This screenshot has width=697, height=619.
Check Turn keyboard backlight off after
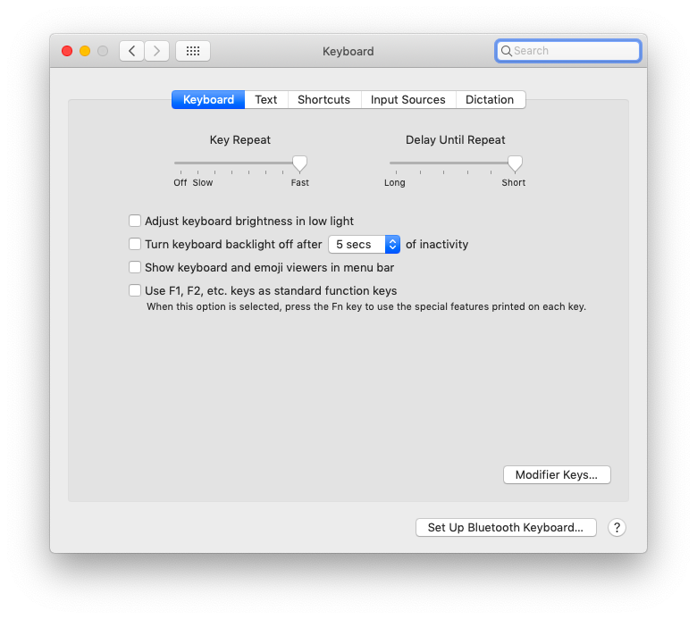pyautogui.click(x=135, y=244)
